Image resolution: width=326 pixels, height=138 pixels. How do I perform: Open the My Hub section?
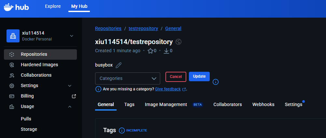[x=79, y=6]
